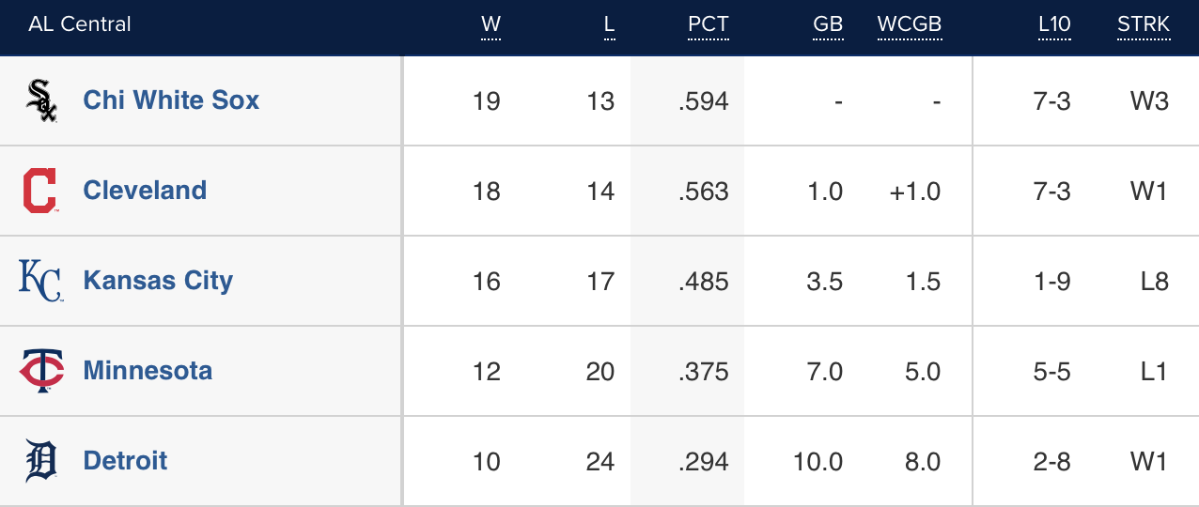The height and width of the screenshot is (507, 1199).
Task: Click the L losses column header
Action: pyautogui.click(x=609, y=25)
